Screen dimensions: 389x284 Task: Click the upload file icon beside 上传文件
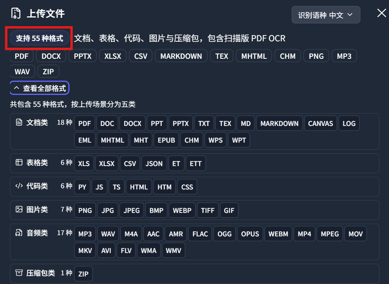(16, 13)
